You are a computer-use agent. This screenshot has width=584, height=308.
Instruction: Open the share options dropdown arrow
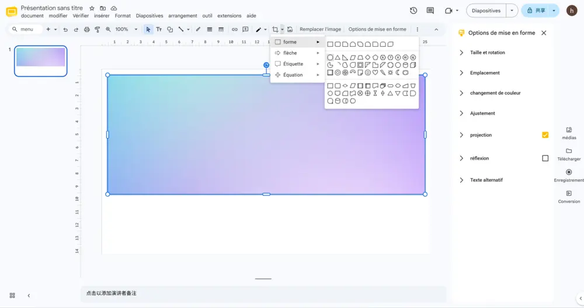coord(554,11)
